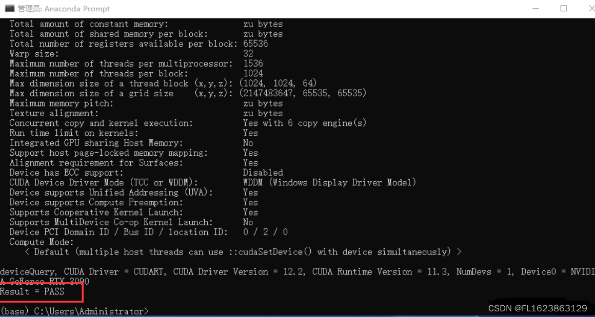Click the maximize icon on title bar
The height and width of the screenshot is (317, 595).
pos(563,8)
